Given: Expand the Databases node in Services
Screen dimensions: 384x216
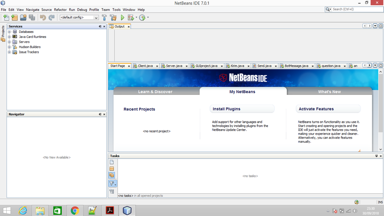Looking at the screenshot, I should click(9, 32).
